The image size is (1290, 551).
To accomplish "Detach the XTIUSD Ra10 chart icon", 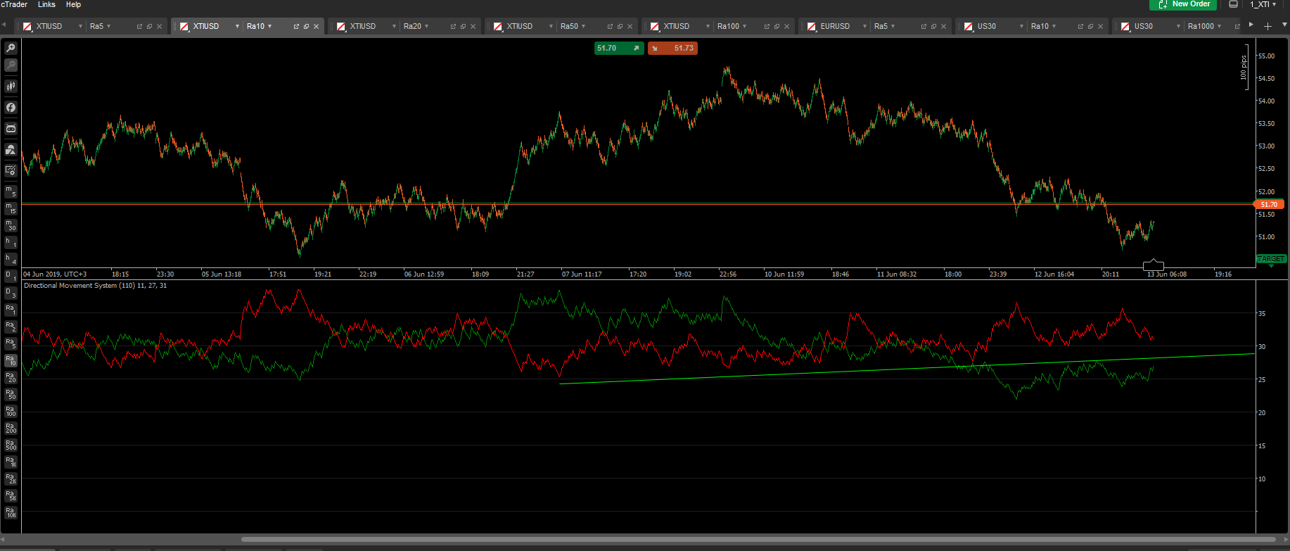I will pyautogui.click(x=296, y=26).
